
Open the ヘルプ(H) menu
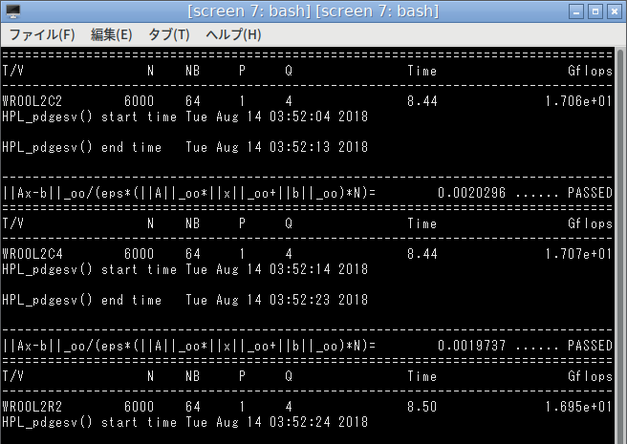(233, 34)
